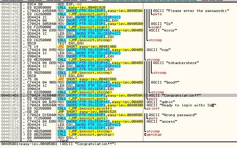
Task: Select the ASCII "admin" comment
Action: (x=161, y=102)
